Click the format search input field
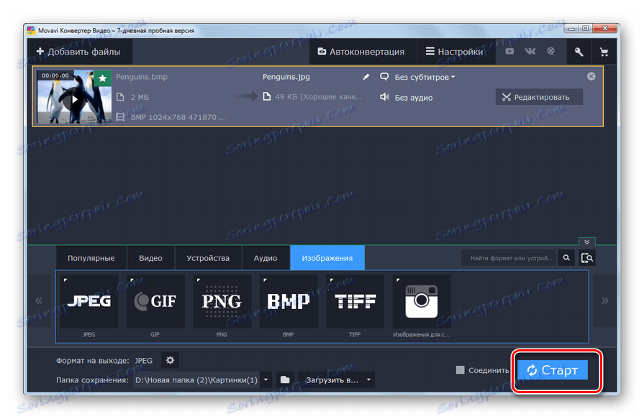Screen dimensions: 644x419 click(509, 258)
